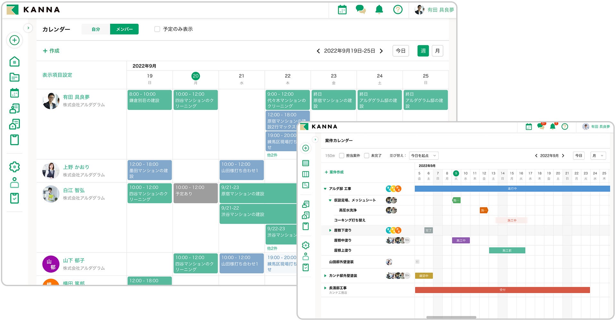Open the user profile icon in left sidebar
Screen dimensions: 616x322
[x=14, y=183]
